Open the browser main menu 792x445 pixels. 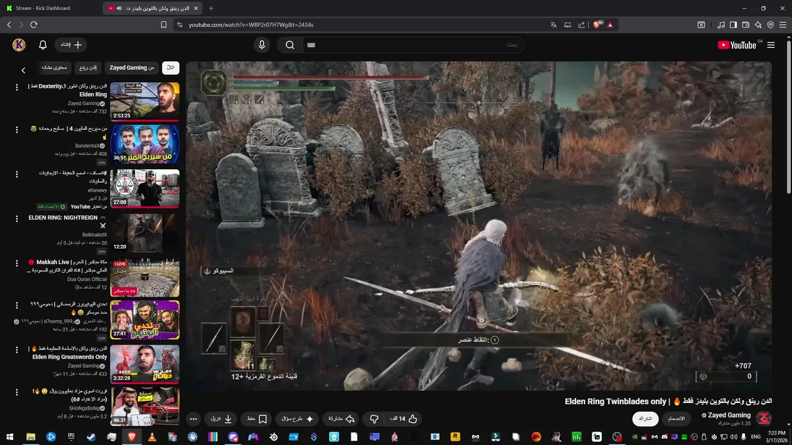(783, 25)
